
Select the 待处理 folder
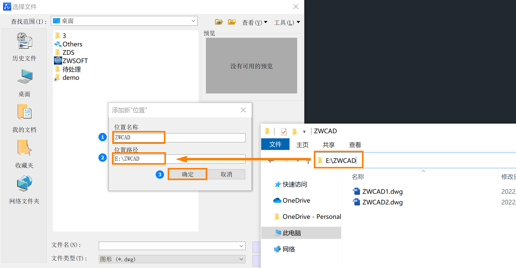click(68, 69)
